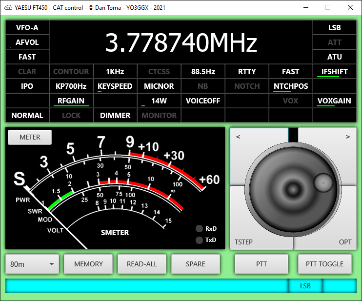
Task: Select the KEYSPEED control
Action: point(115,86)
